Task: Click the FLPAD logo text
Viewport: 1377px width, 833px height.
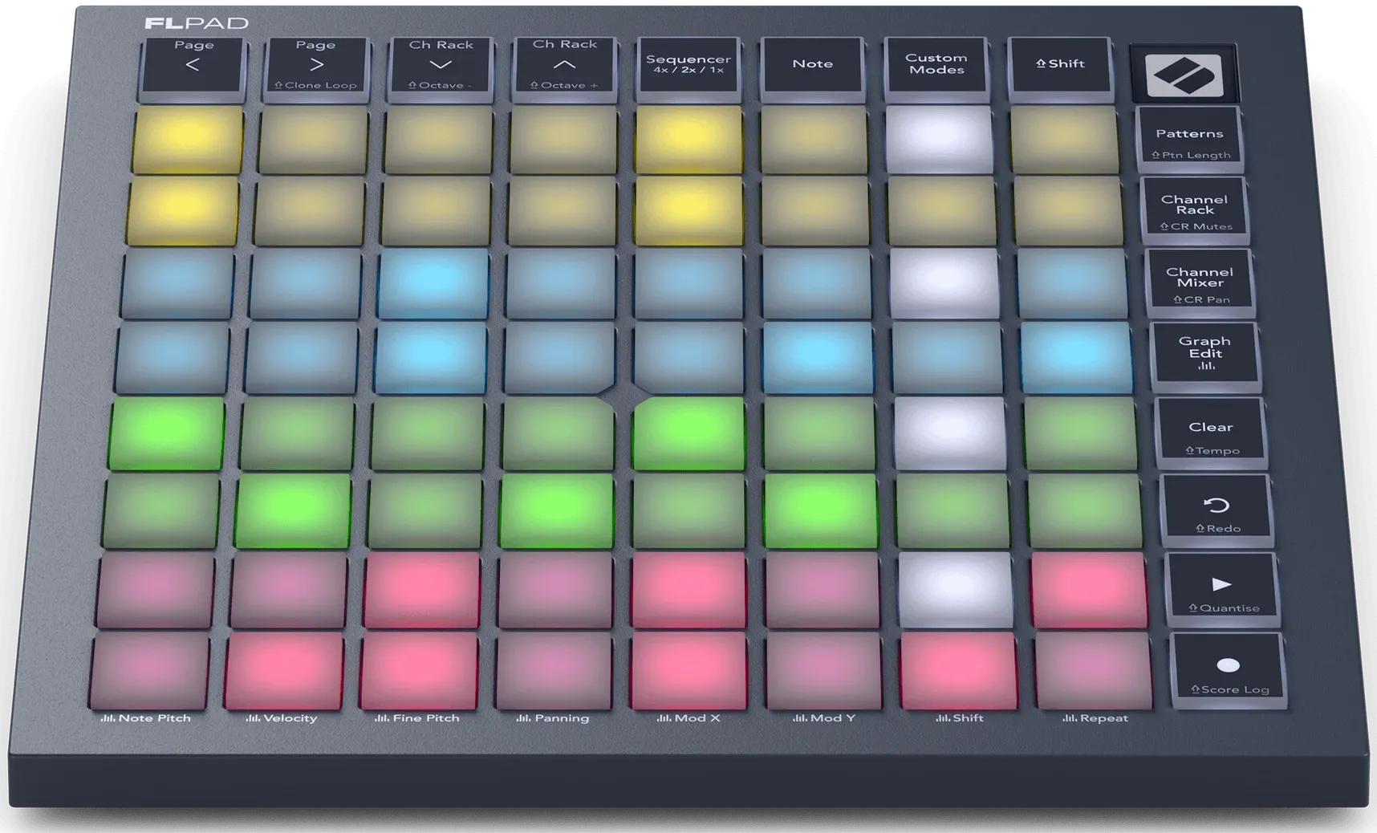Action: [x=197, y=23]
